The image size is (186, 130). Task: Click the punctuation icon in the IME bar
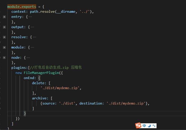(154, 126)
